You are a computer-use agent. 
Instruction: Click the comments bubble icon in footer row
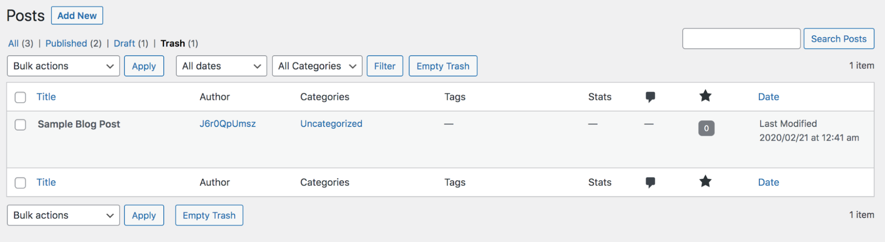tap(650, 182)
